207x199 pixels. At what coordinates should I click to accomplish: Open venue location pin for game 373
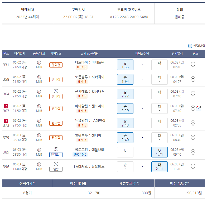(x=193, y=123)
